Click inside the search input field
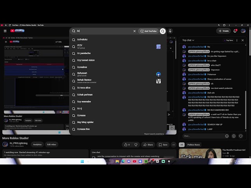 [104, 31]
